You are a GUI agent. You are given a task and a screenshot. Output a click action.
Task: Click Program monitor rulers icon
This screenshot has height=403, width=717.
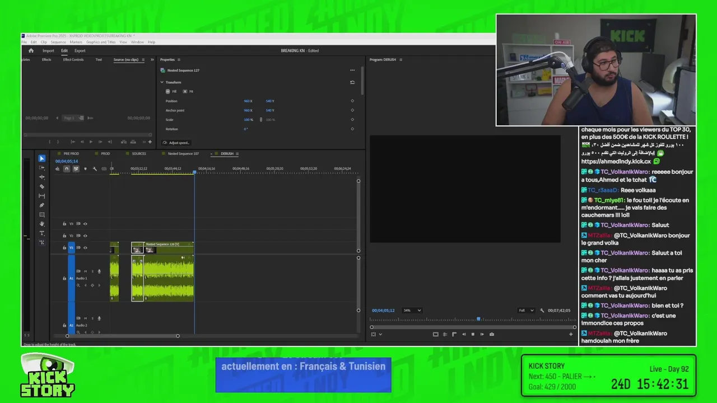(454, 334)
